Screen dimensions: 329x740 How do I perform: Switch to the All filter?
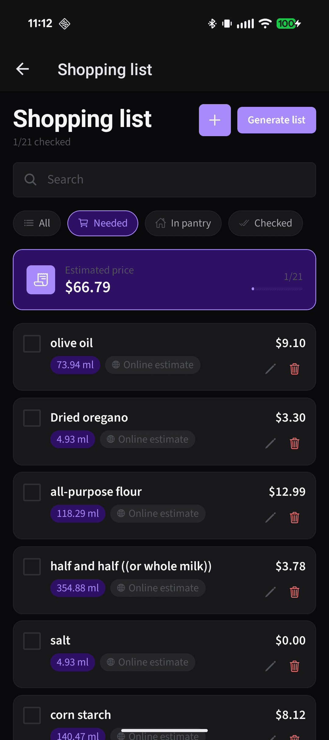[37, 223]
